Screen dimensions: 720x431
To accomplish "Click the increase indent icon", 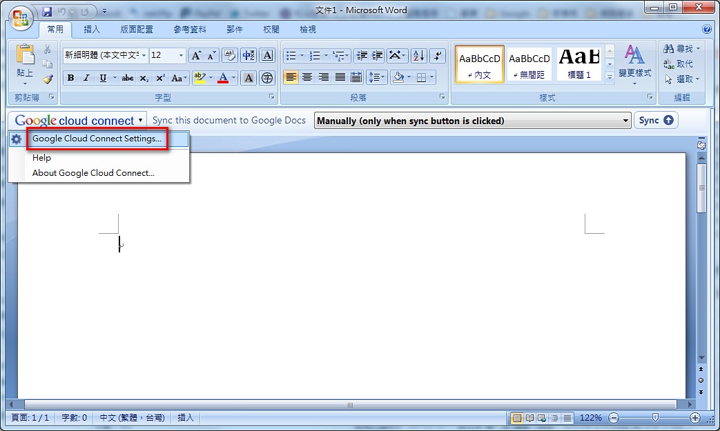I will pos(377,56).
